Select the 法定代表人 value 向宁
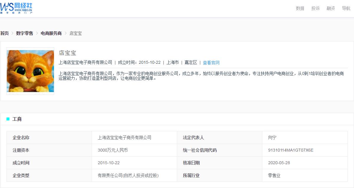This screenshot has width=354, height=188. coord(271,137)
